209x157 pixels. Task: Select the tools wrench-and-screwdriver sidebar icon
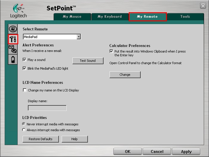click(x=13, y=39)
